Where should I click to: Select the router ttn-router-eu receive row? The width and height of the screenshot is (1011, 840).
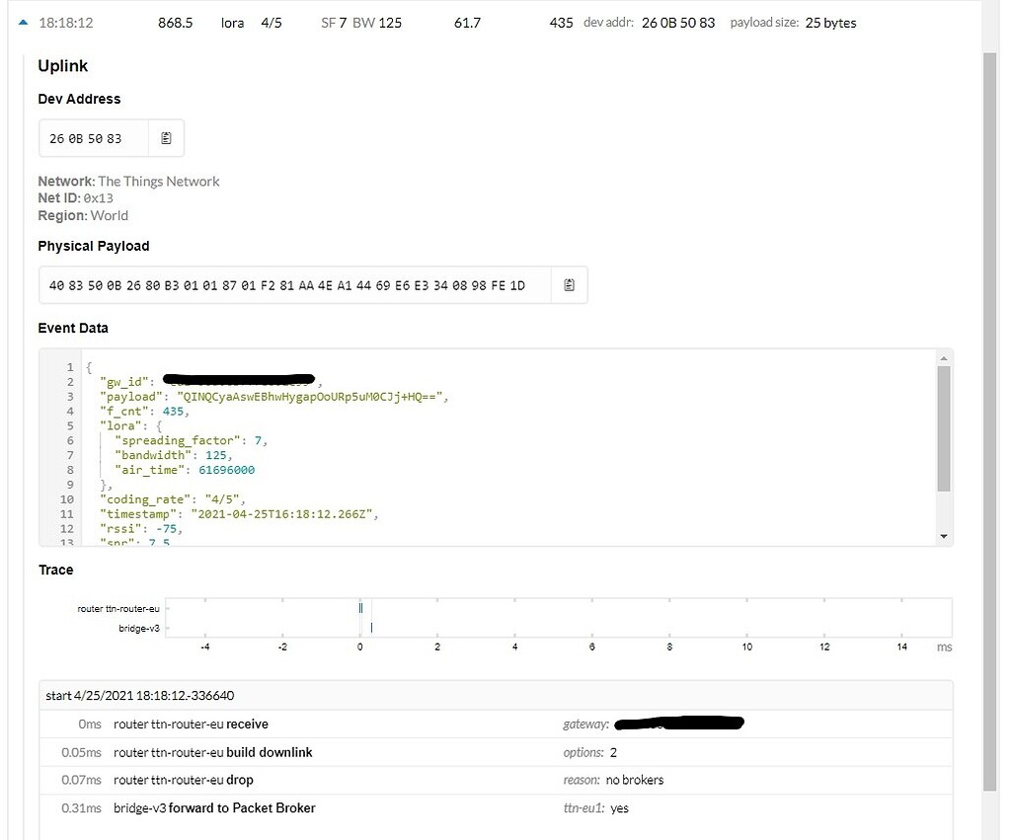point(496,724)
